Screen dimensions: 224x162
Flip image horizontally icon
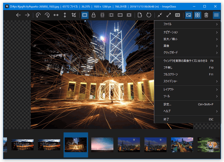[56, 15]
